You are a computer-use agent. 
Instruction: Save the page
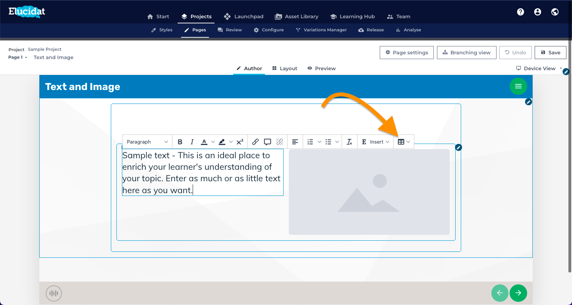551,52
